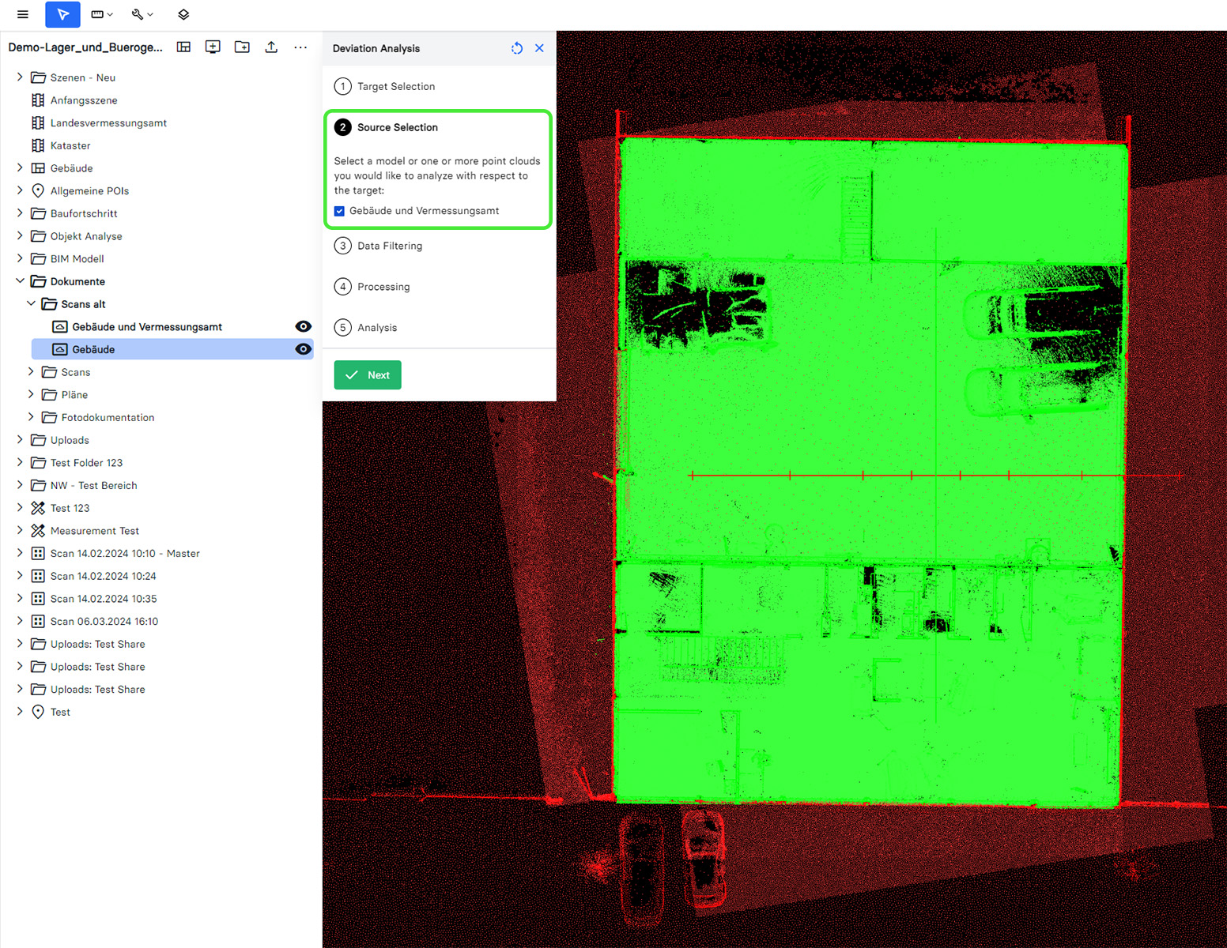
Task: Hide the Gebäude und Vermessungsamt scan
Action: pyautogui.click(x=303, y=326)
